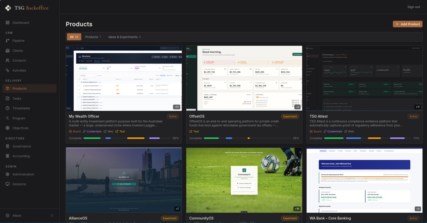This screenshot has height=223, width=427.
Task: Click the Governance building icon
Action: (x=8, y=146)
